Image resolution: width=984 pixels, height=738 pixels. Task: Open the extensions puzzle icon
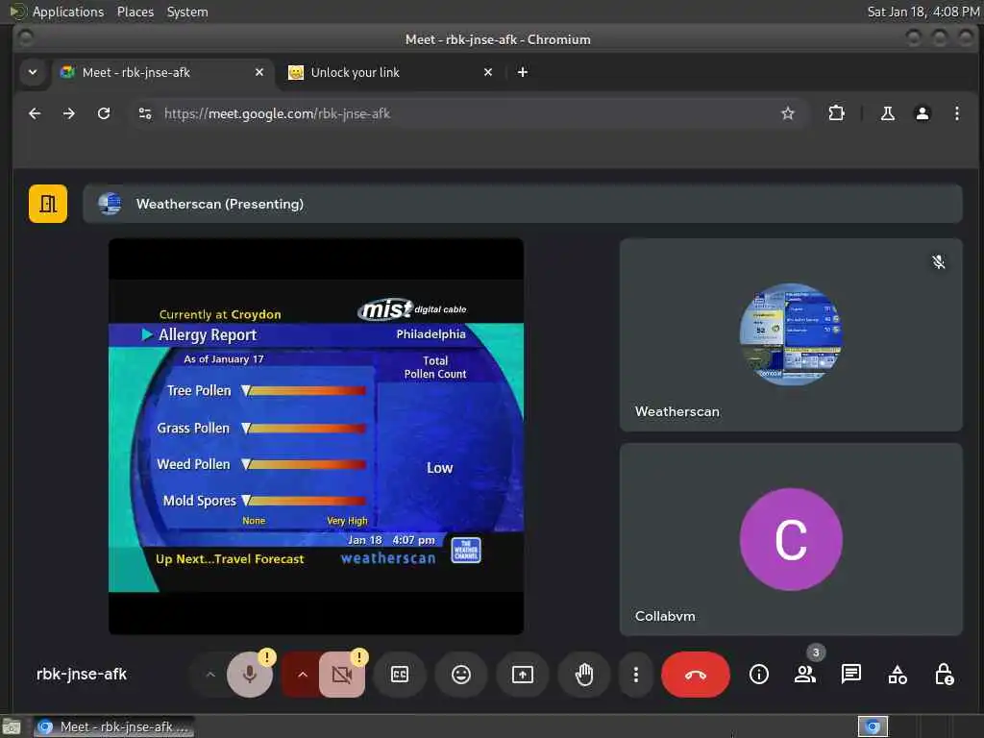click(837, 113)
